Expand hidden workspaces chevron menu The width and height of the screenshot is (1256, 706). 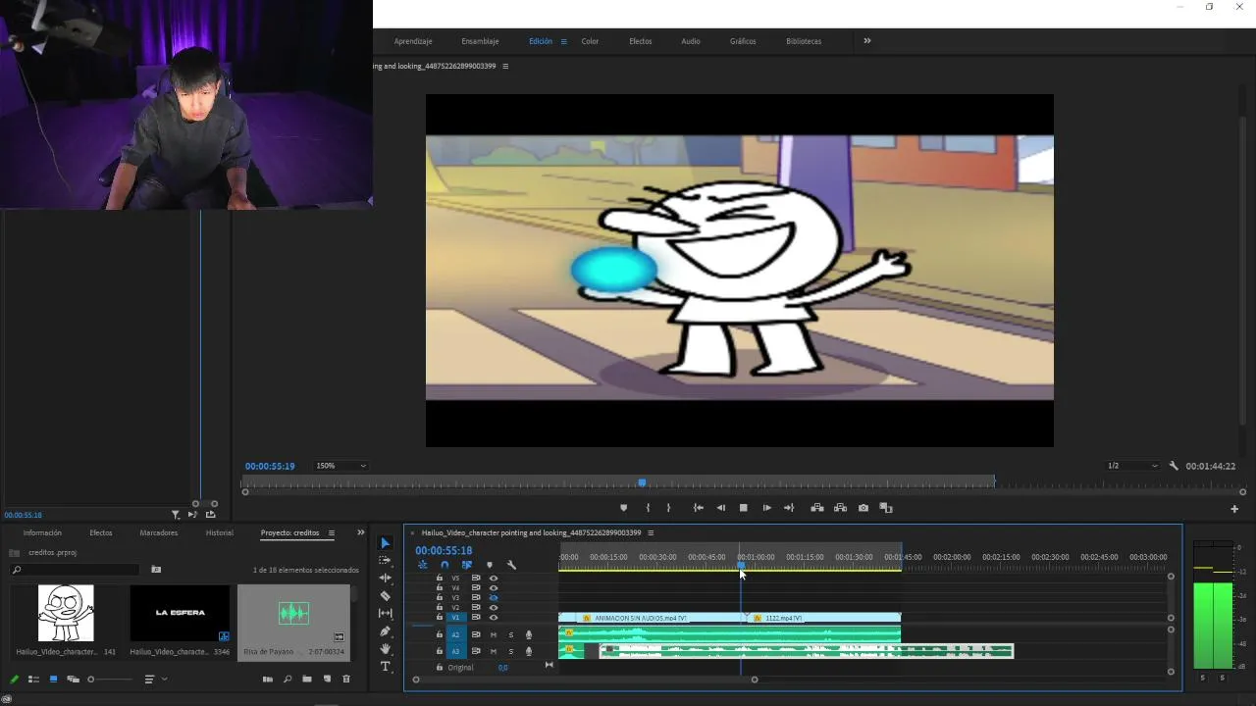[867, 41]
